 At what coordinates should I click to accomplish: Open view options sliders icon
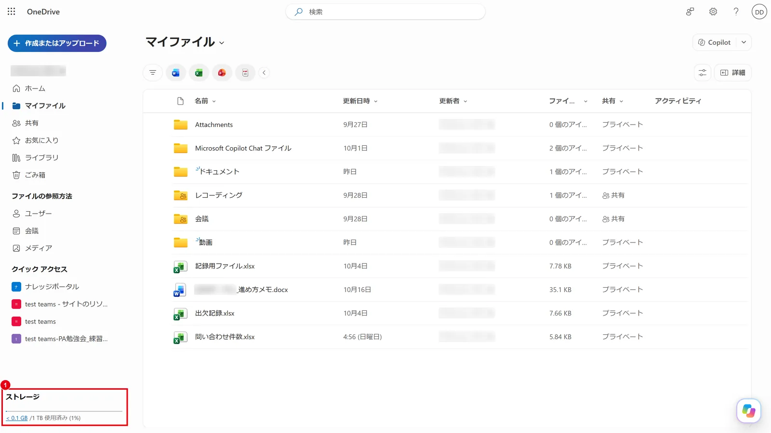coord(703,73)
